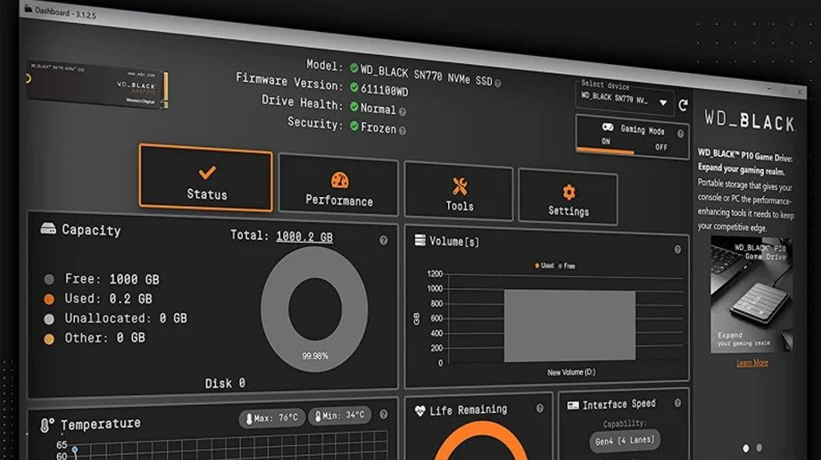Click the Capacity drive icon

pyautogui.click(x=48, y=228)
